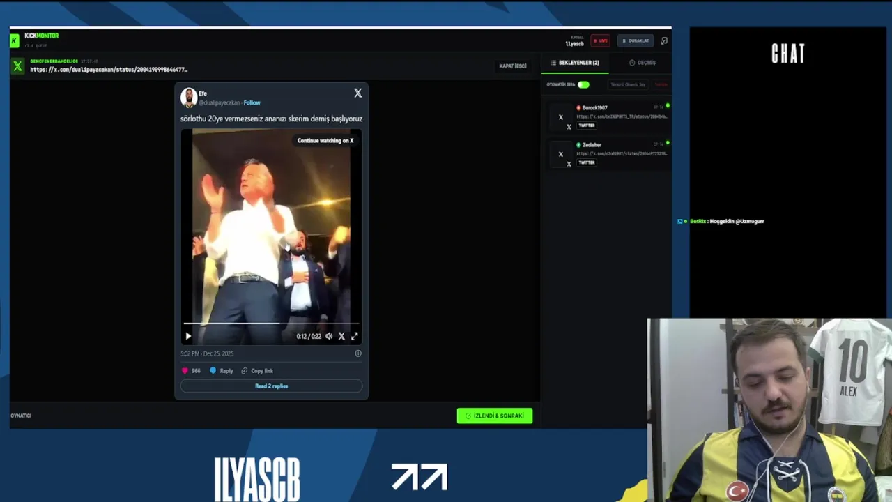
Task: Open the x.com dualipayacakan status link
Action: (109, 70)
